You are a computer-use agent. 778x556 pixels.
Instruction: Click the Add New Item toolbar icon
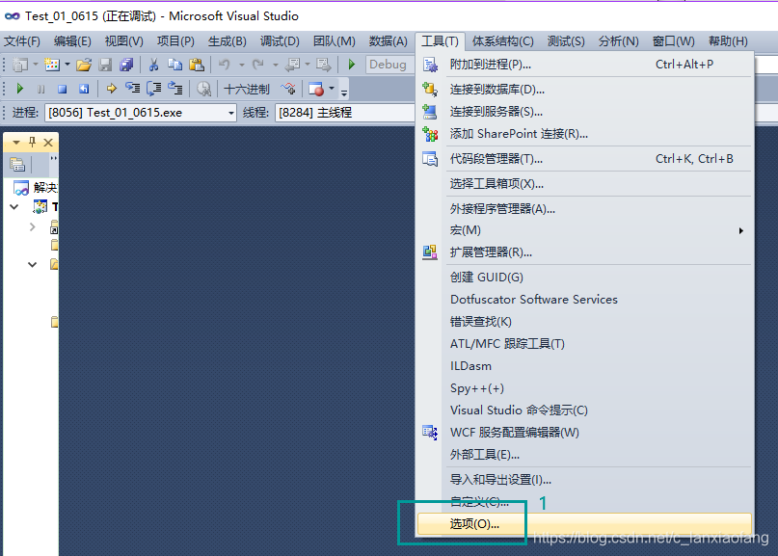point(52,65)
